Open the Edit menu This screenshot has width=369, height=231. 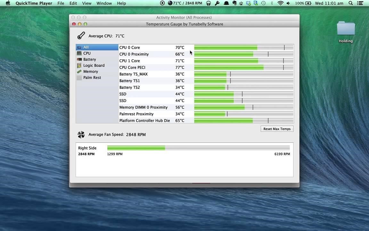click(x=73, y=3)
